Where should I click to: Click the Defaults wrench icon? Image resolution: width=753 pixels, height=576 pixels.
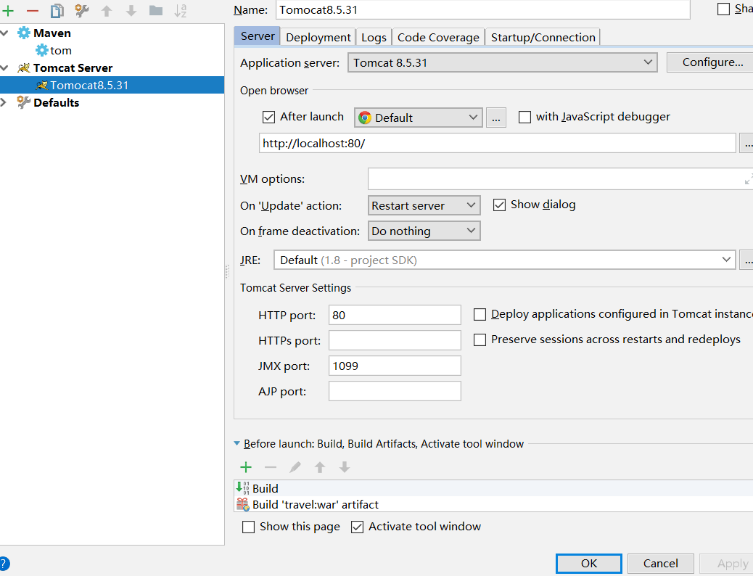23,102
